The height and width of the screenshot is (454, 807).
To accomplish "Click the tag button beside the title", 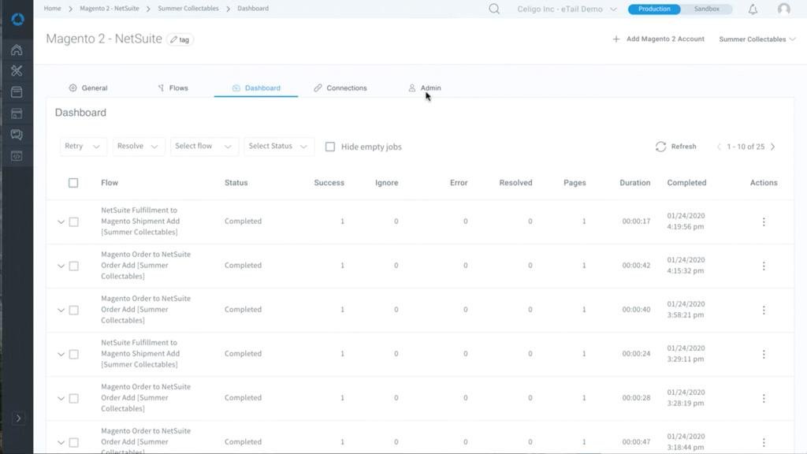I will [x=180, y=39].
